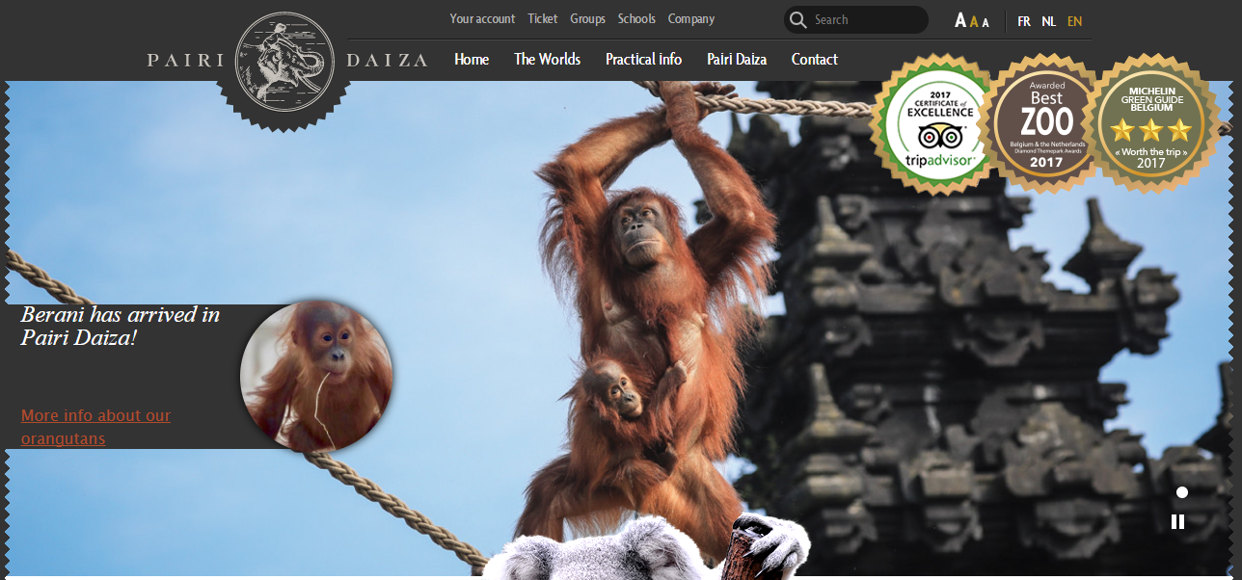This screenshot has width=1242, height=580.
Task: Open the Michelin Green Guide badge
Action: [x=1151, y=123]
